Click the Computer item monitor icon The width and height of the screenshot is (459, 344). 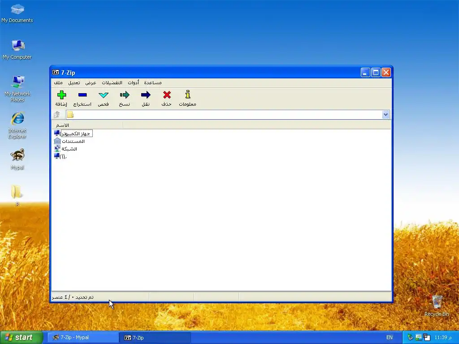57,133
